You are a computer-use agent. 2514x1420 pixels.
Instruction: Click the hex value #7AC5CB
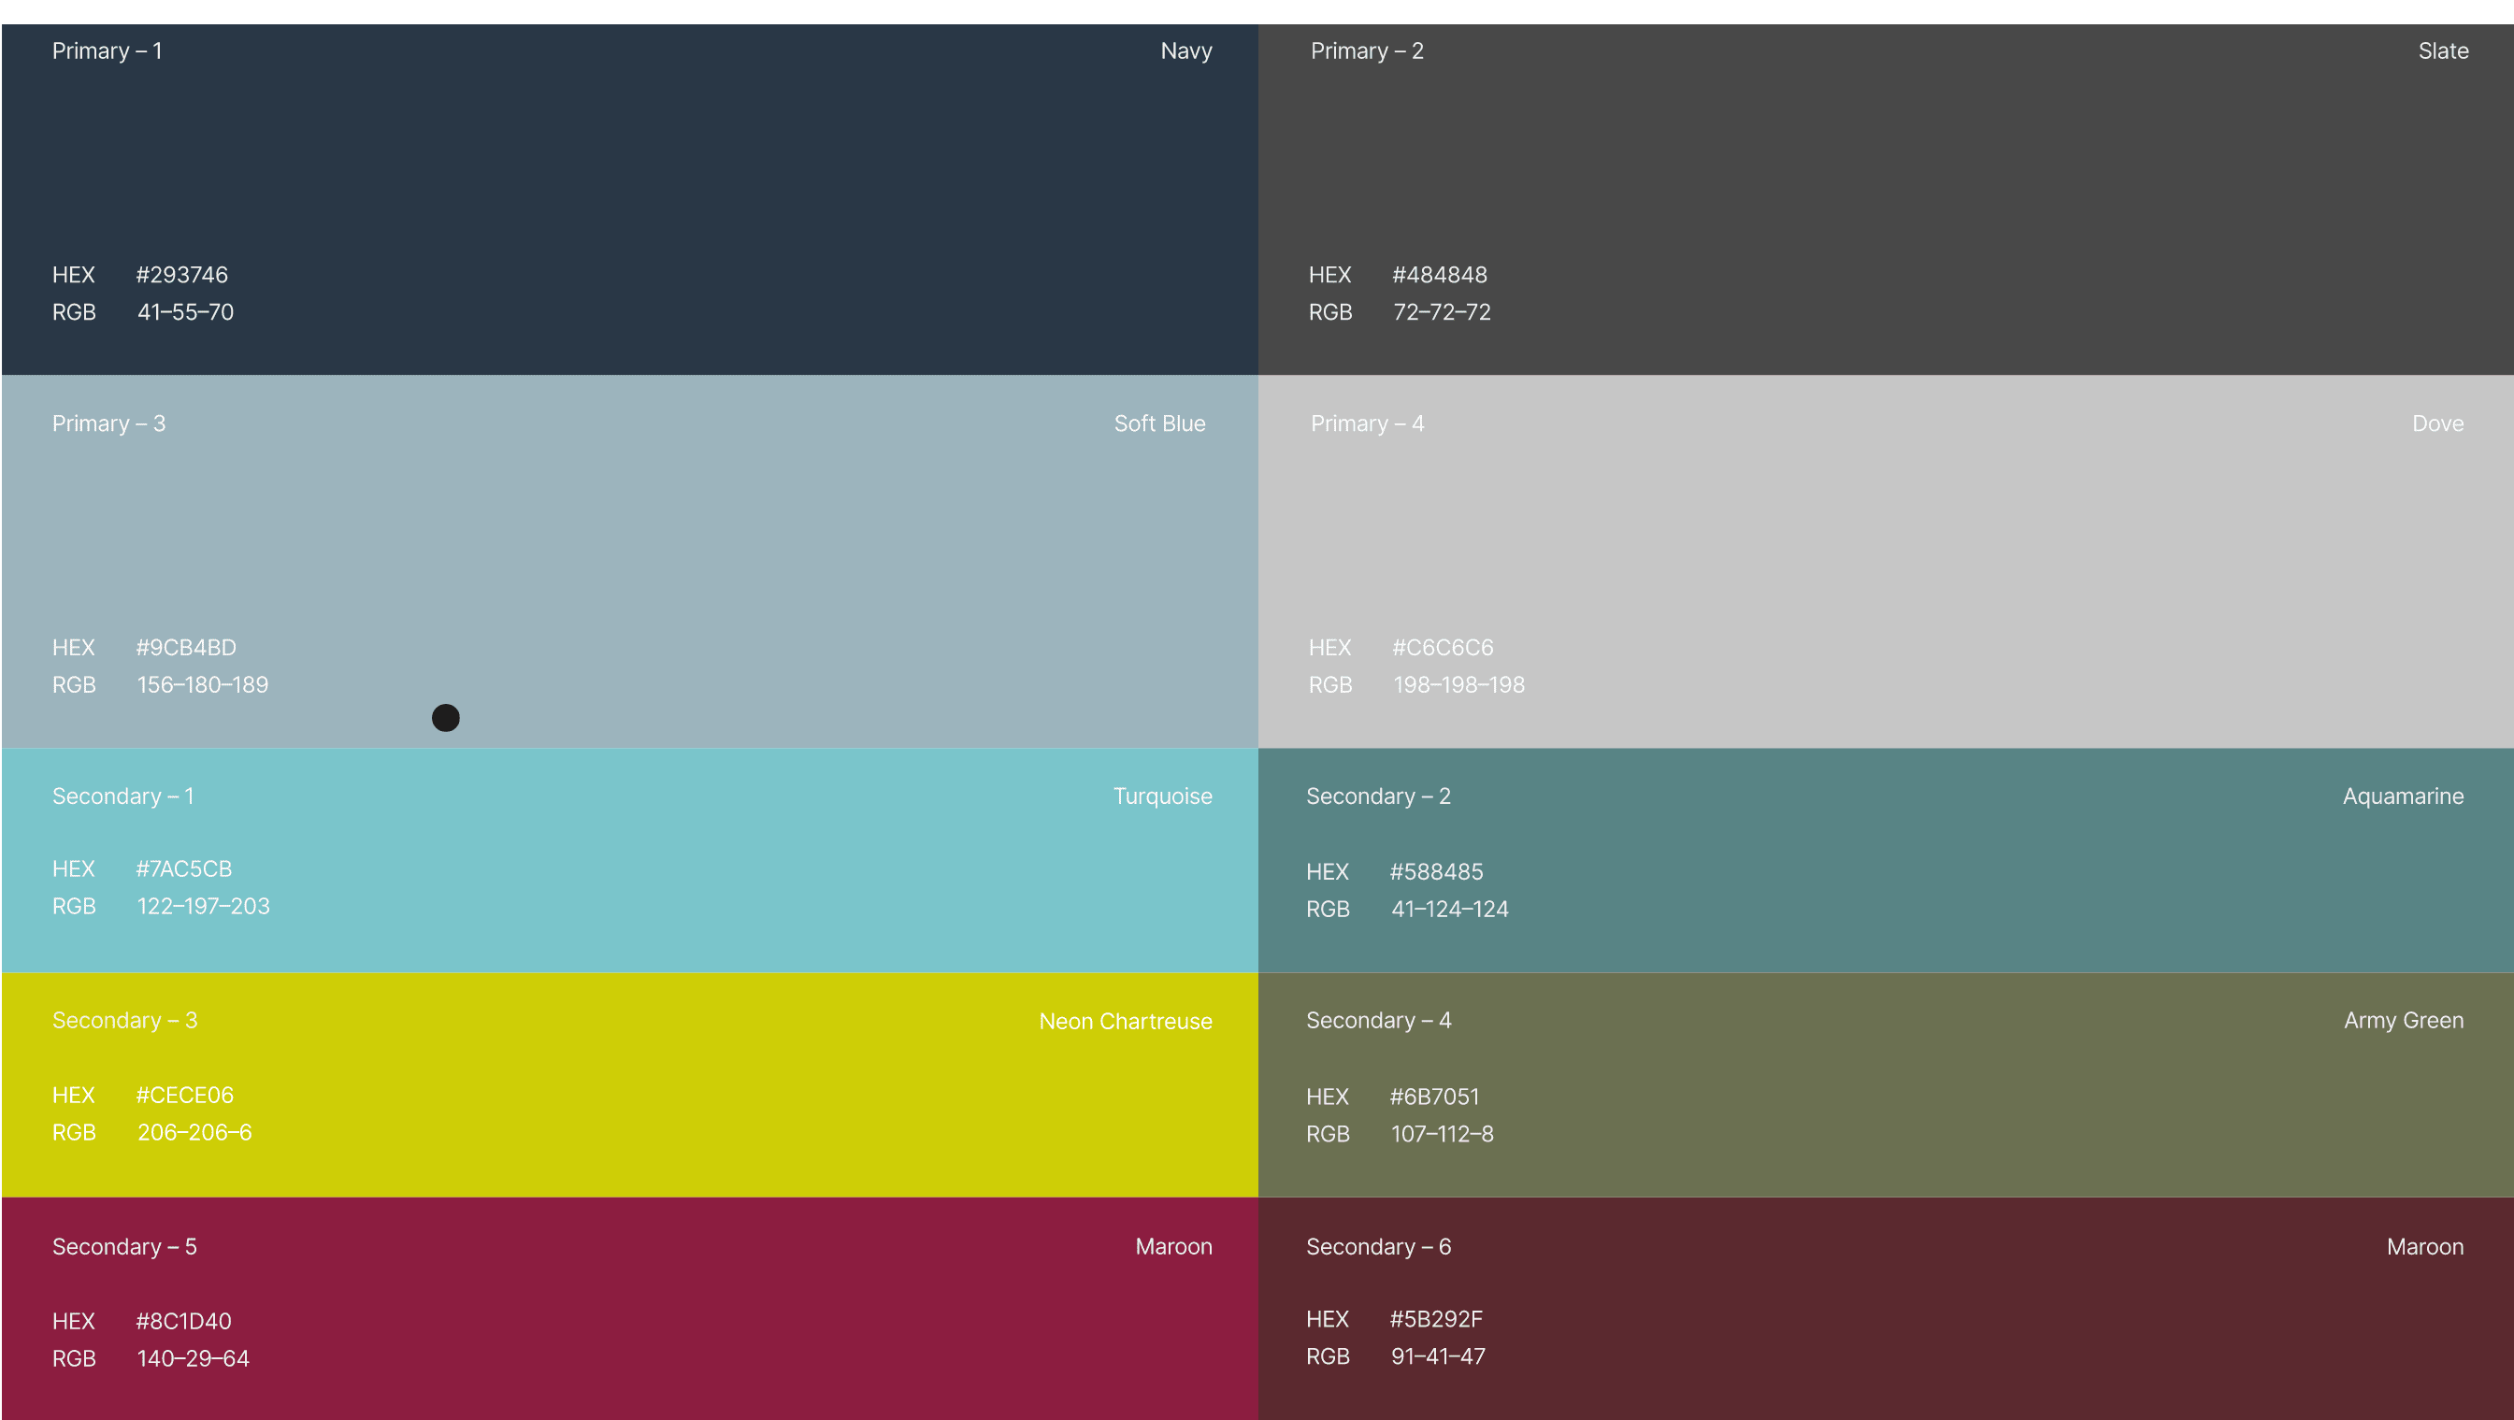[x=184, y=869]
